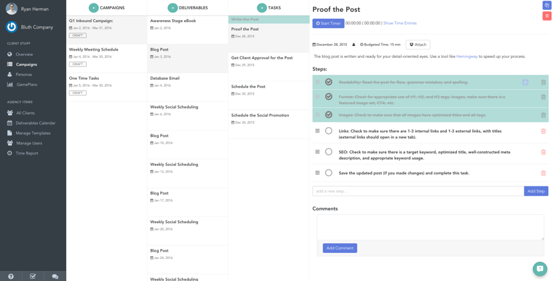Select Weekly Social Scheduling dated Jan 6, 2016

click(x=188, y=116)
